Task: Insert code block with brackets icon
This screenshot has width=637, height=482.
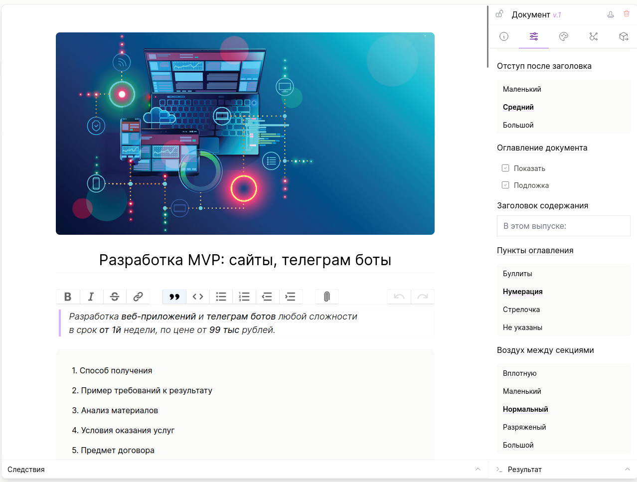Action: pyautogui.click(x=198, y=297)
